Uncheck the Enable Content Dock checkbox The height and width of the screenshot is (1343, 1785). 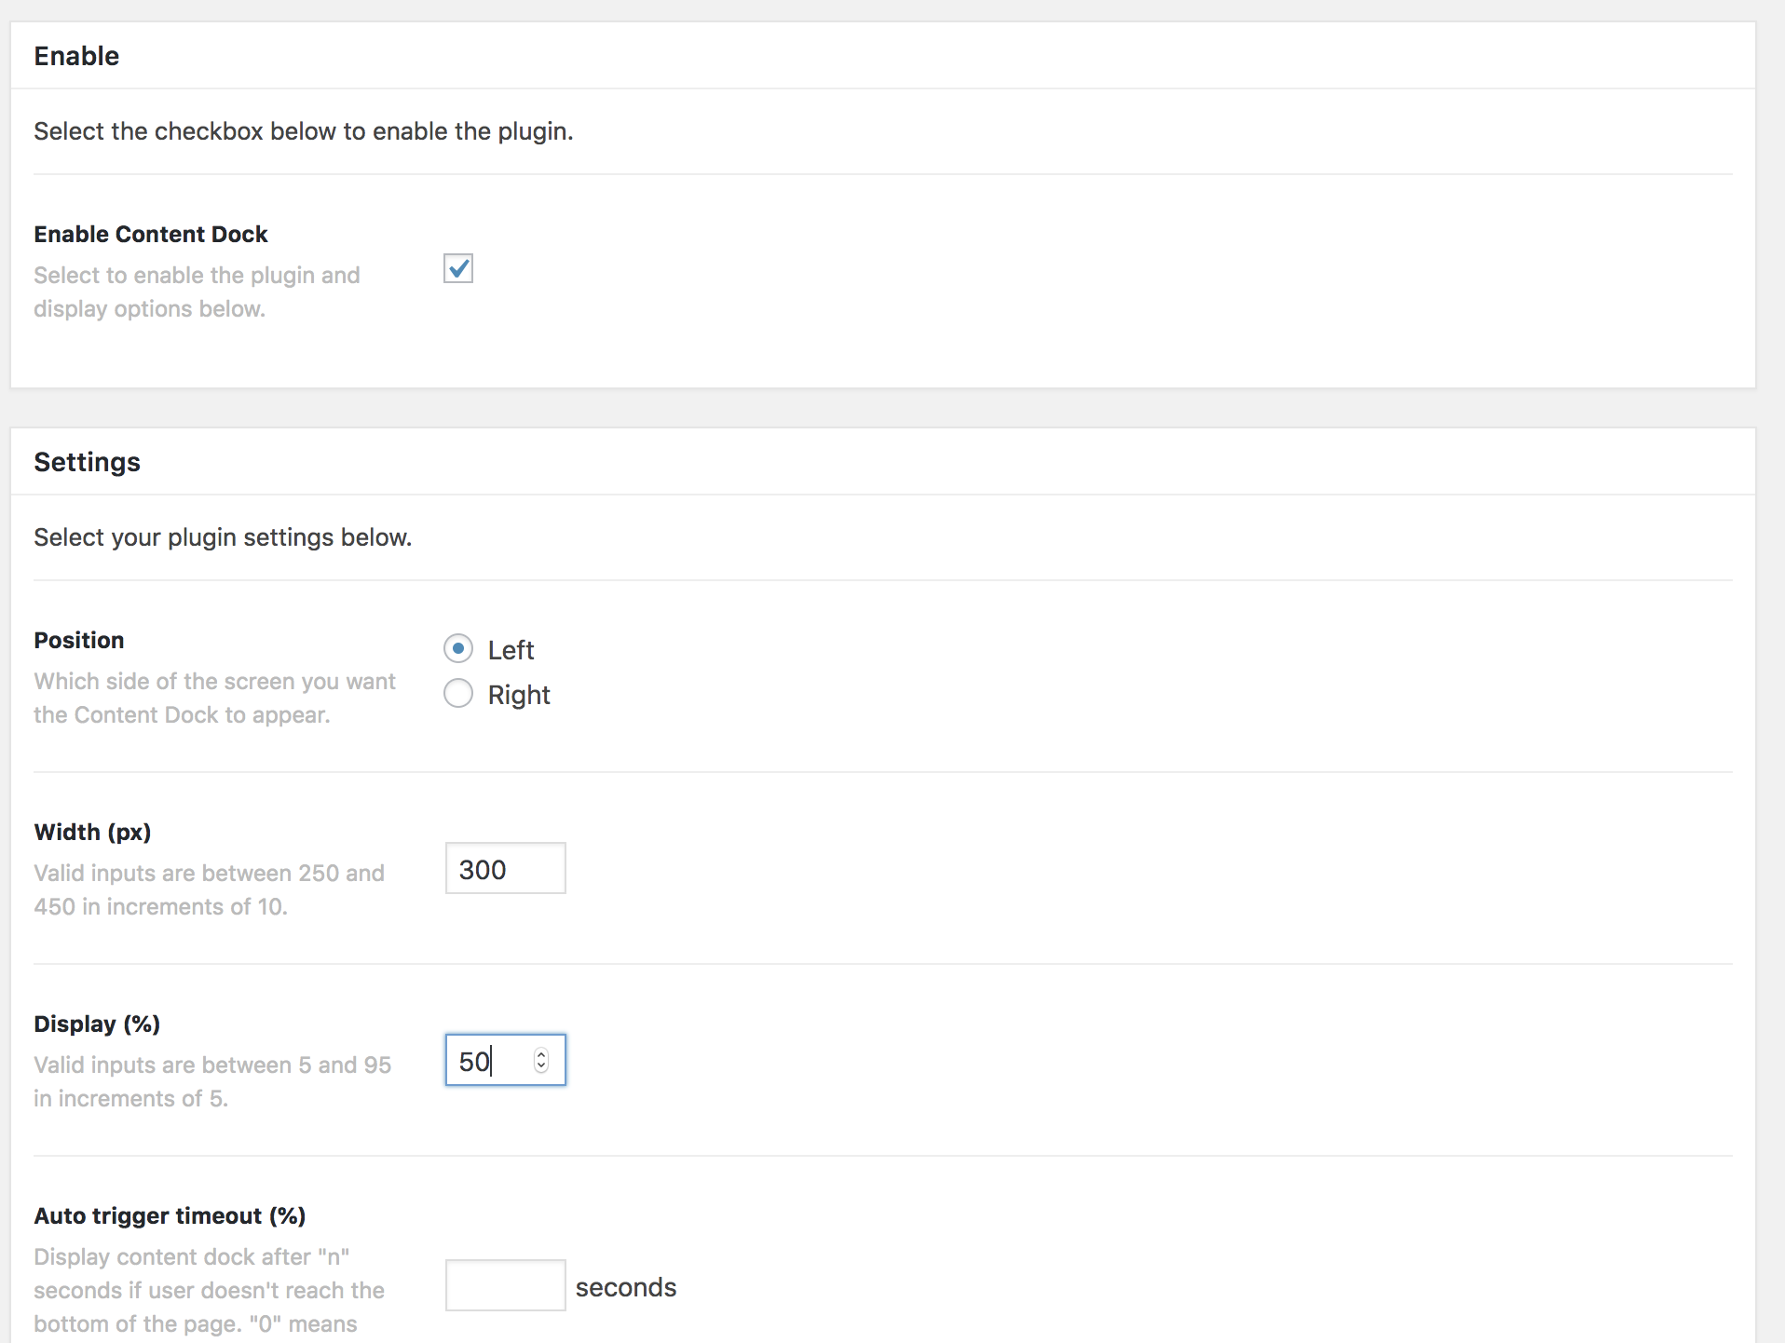(457, 269)
